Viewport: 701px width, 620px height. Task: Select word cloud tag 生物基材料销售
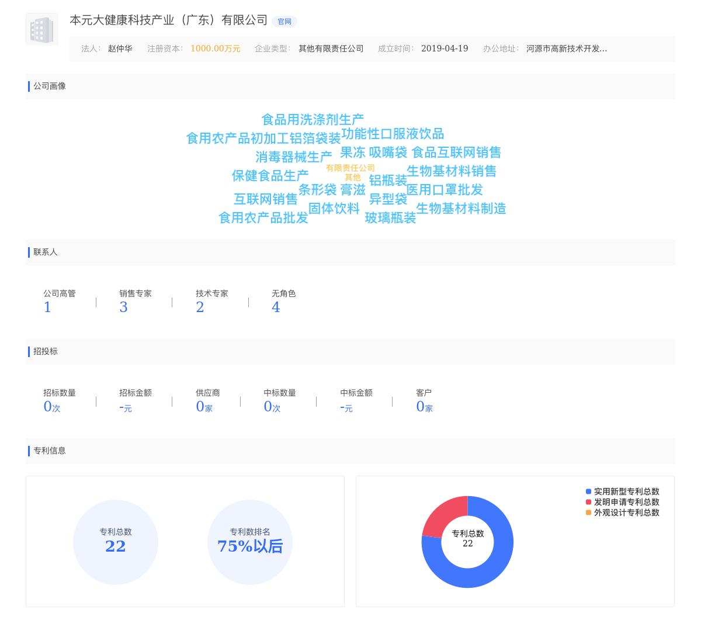coord(452,171)
